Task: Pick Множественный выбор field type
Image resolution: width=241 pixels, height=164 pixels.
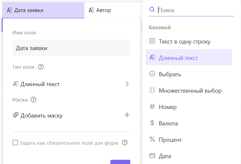Action: (x=189, y=90)
